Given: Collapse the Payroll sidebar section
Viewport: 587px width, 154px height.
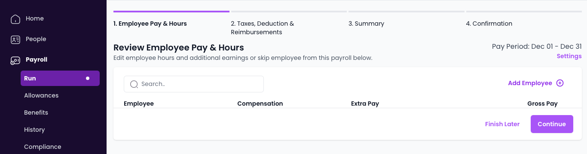Looking at the screenshot, I should pos(37,59).
